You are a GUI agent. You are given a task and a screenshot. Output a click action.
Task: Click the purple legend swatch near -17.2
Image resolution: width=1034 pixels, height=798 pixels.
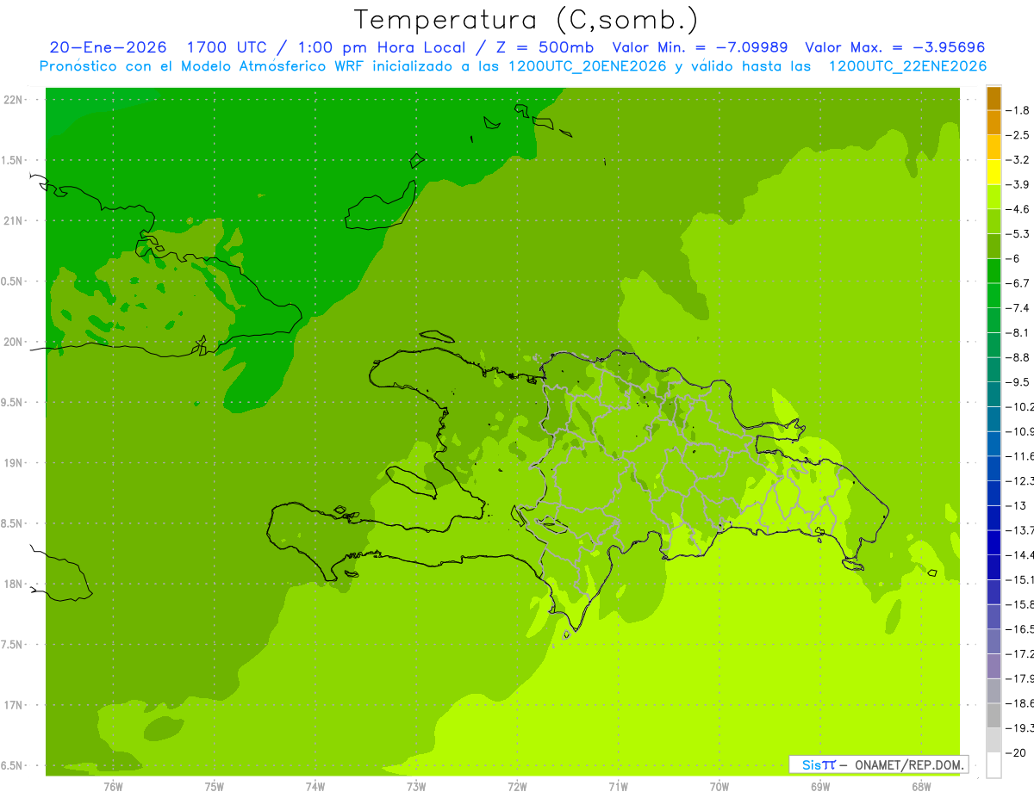[994, 666]
